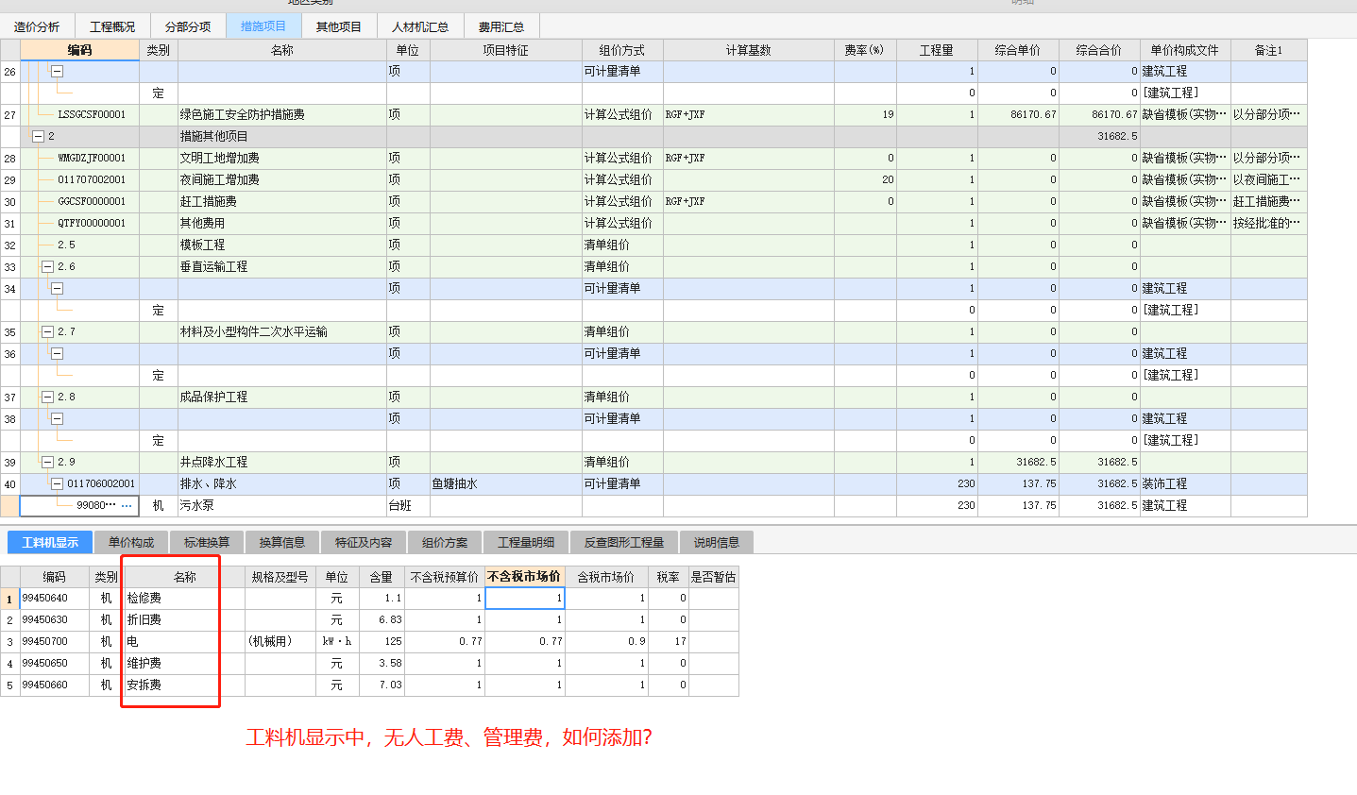Image resolution: width=1357 pixels, height=795 pixels.
Task: Switch to the 造价分析 tab
Action: point(37,26)
